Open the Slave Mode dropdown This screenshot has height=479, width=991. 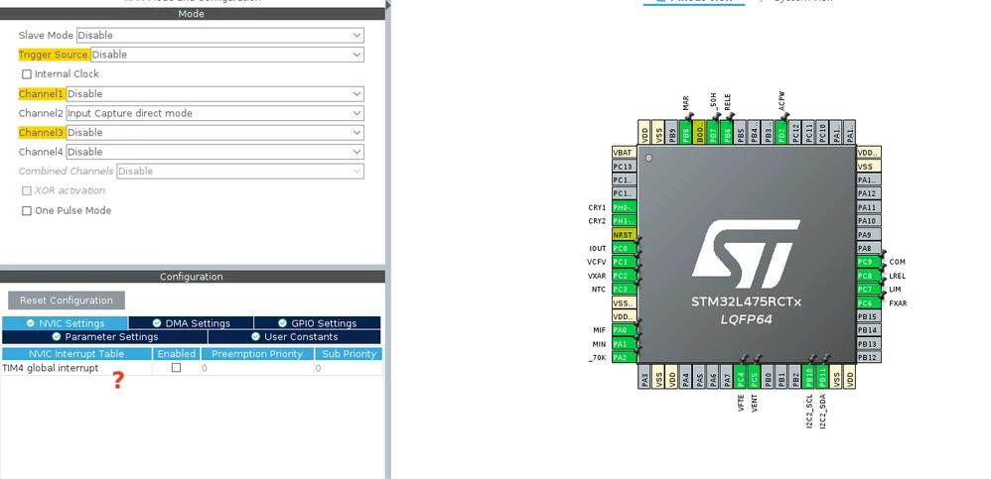(x=219, y=36)
